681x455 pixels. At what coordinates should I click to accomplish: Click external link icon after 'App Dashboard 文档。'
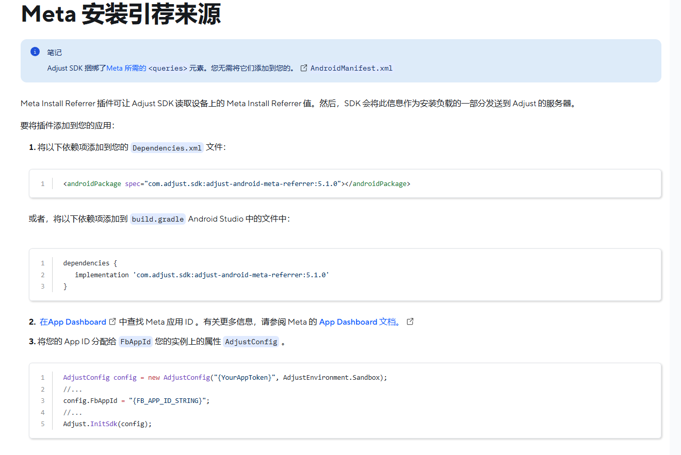[410, 322]
